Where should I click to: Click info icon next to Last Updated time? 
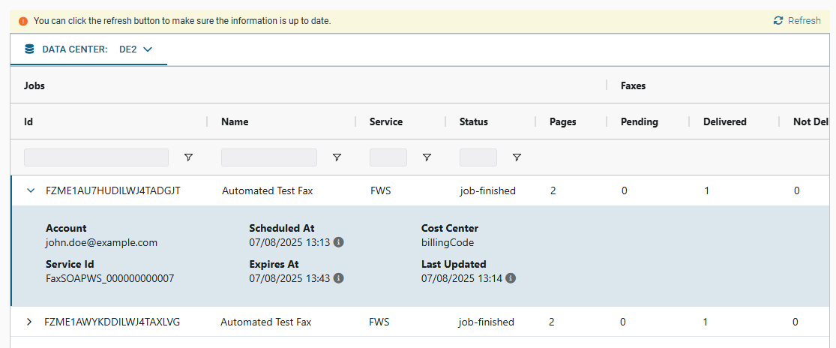(x=511, y=278)
